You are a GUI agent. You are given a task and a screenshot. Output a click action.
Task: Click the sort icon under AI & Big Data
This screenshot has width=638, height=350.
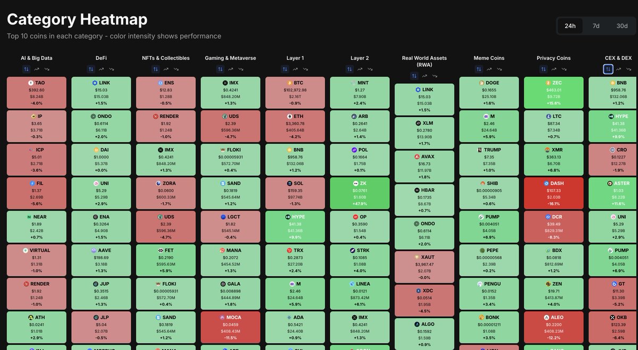(26, 69)
